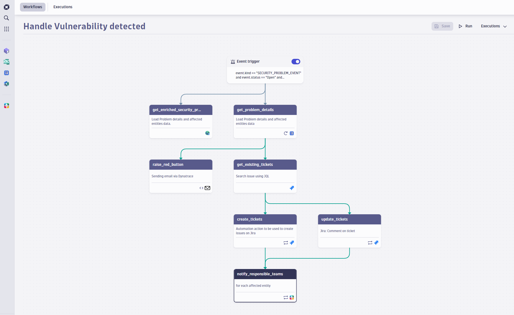The height and width of the screenshot is (315, 514).
Task: Click the Handle Vulnerability detected title
Action: point(84,26)
